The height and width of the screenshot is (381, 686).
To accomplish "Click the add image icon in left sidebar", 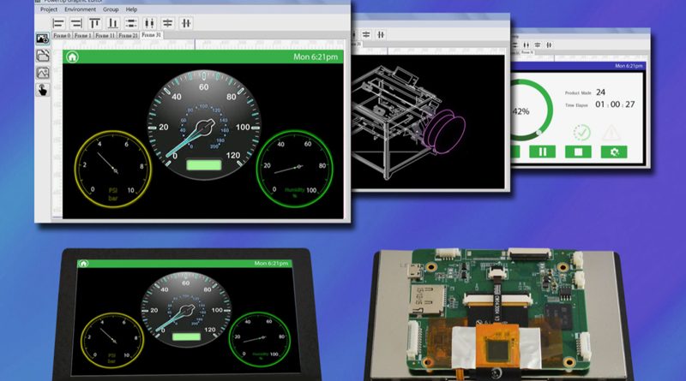I will (42, 39).
